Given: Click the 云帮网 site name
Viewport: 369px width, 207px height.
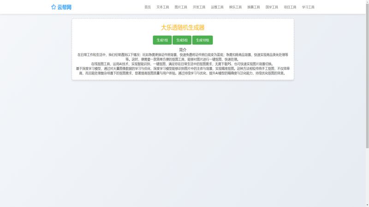Looking at the screenshot, I should pyautogui.click(x=65, y=7).
